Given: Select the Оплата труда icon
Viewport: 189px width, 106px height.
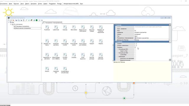Looking at the screenshot, I should coord(65,55).
